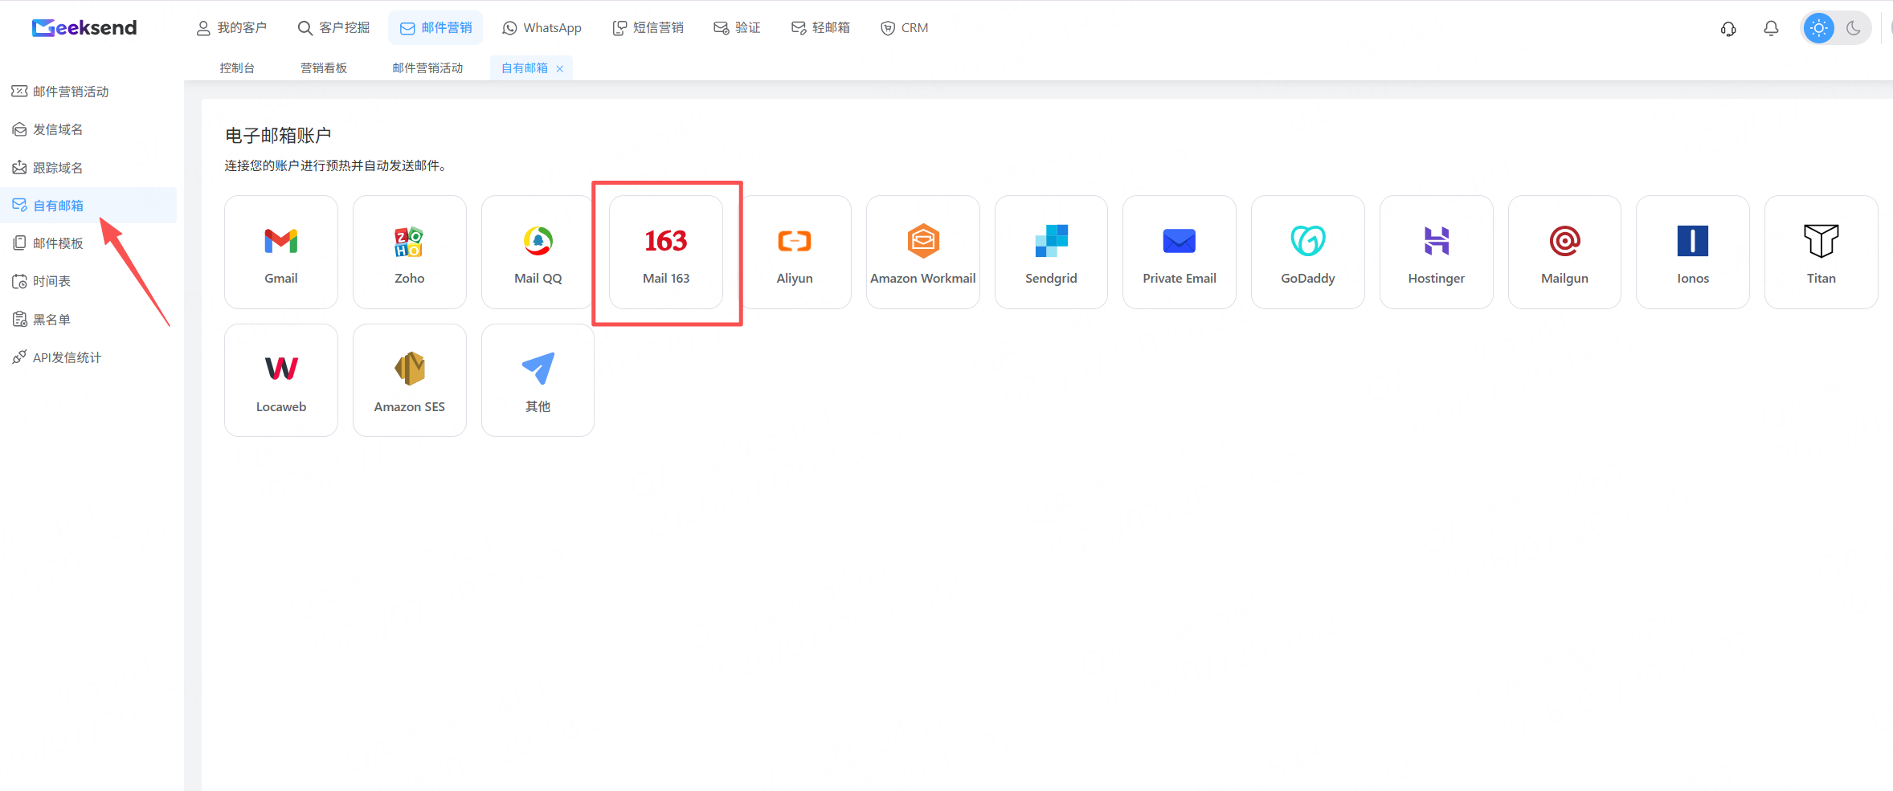Image resolution: width=1893 pixels, height=791 pixels.
Task: Choose the Amazon Workmail icon
Action: pyautogui.click(x=923, y=241)
